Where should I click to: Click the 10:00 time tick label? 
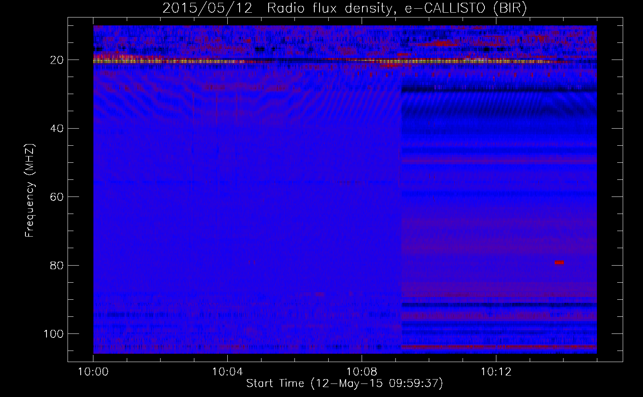(x=93, y=372)
